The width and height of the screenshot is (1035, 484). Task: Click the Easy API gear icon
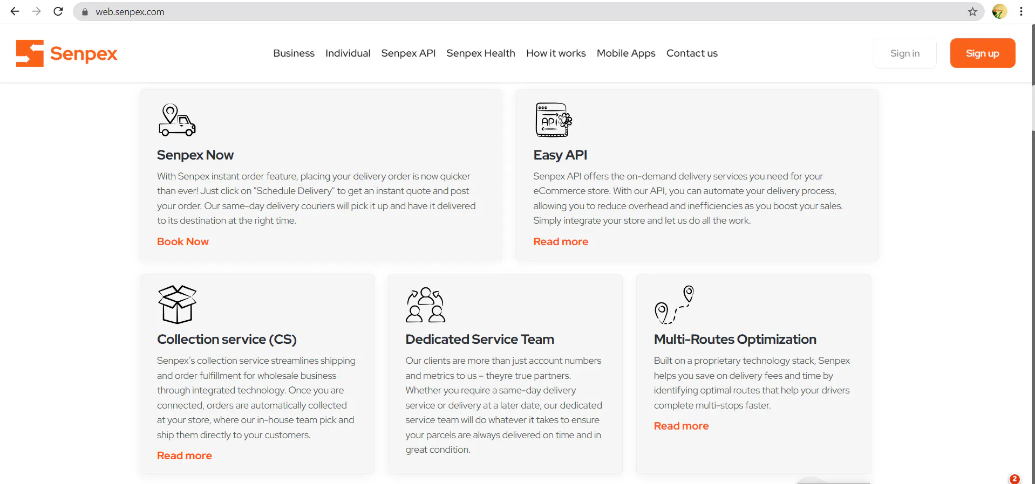pos(554,120)
